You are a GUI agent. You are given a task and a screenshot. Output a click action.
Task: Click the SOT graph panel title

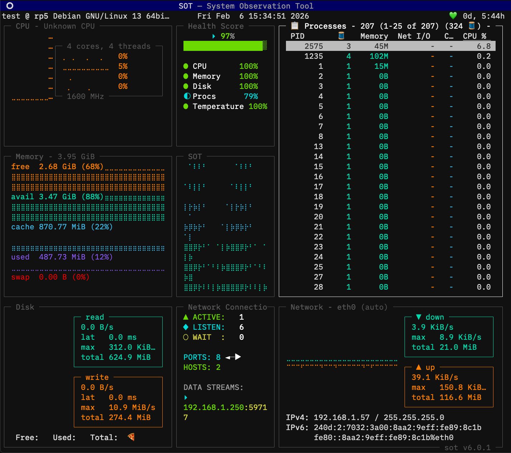tap(195, 156)
